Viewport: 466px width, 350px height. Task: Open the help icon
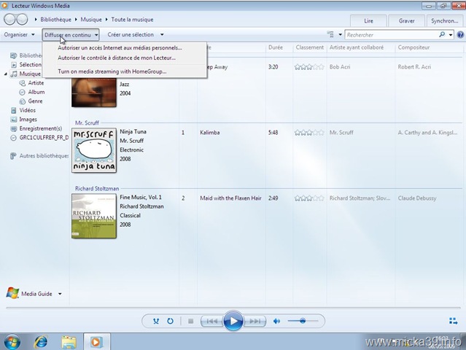coord(460,35)
